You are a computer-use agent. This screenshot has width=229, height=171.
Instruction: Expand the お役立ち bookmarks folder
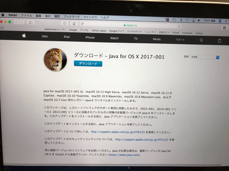164,32
